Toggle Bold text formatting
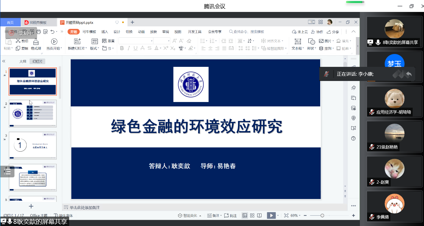Image resolution: width=424 pixels, height=226 pixels. [x=122, y=48]
